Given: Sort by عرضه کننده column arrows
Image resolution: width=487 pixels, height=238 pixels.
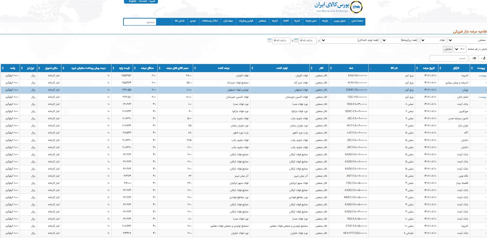Looking at the screenshot, I should 195,68.
